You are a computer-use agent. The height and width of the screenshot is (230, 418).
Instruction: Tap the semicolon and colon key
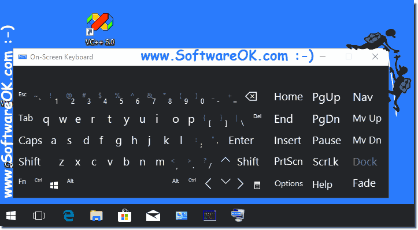(199, 142)
